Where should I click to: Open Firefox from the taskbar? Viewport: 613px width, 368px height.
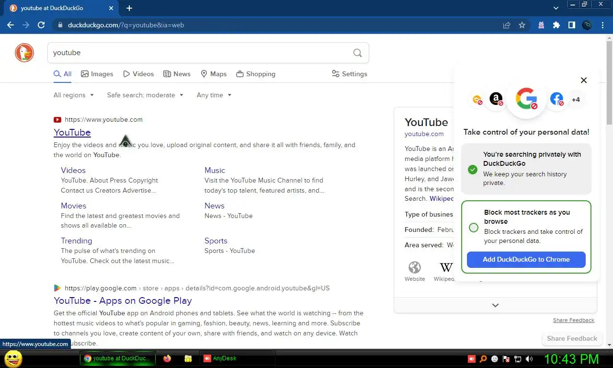167,358
